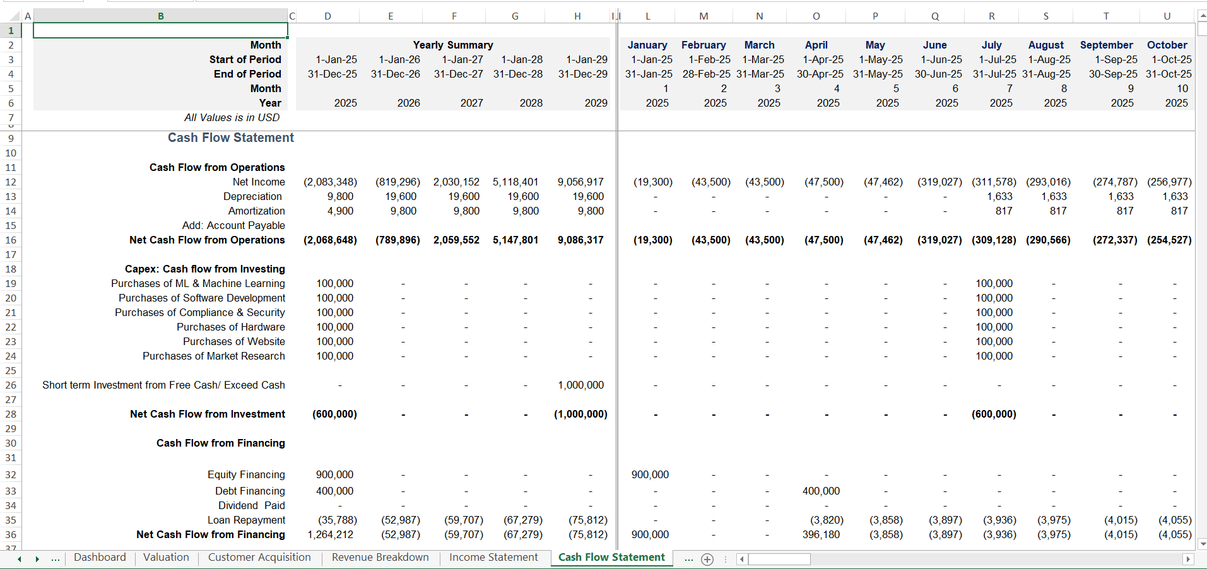1207x569 pixels.
Task: Switch to Revenue Breakdown sheet
Action: click(380, 558)
